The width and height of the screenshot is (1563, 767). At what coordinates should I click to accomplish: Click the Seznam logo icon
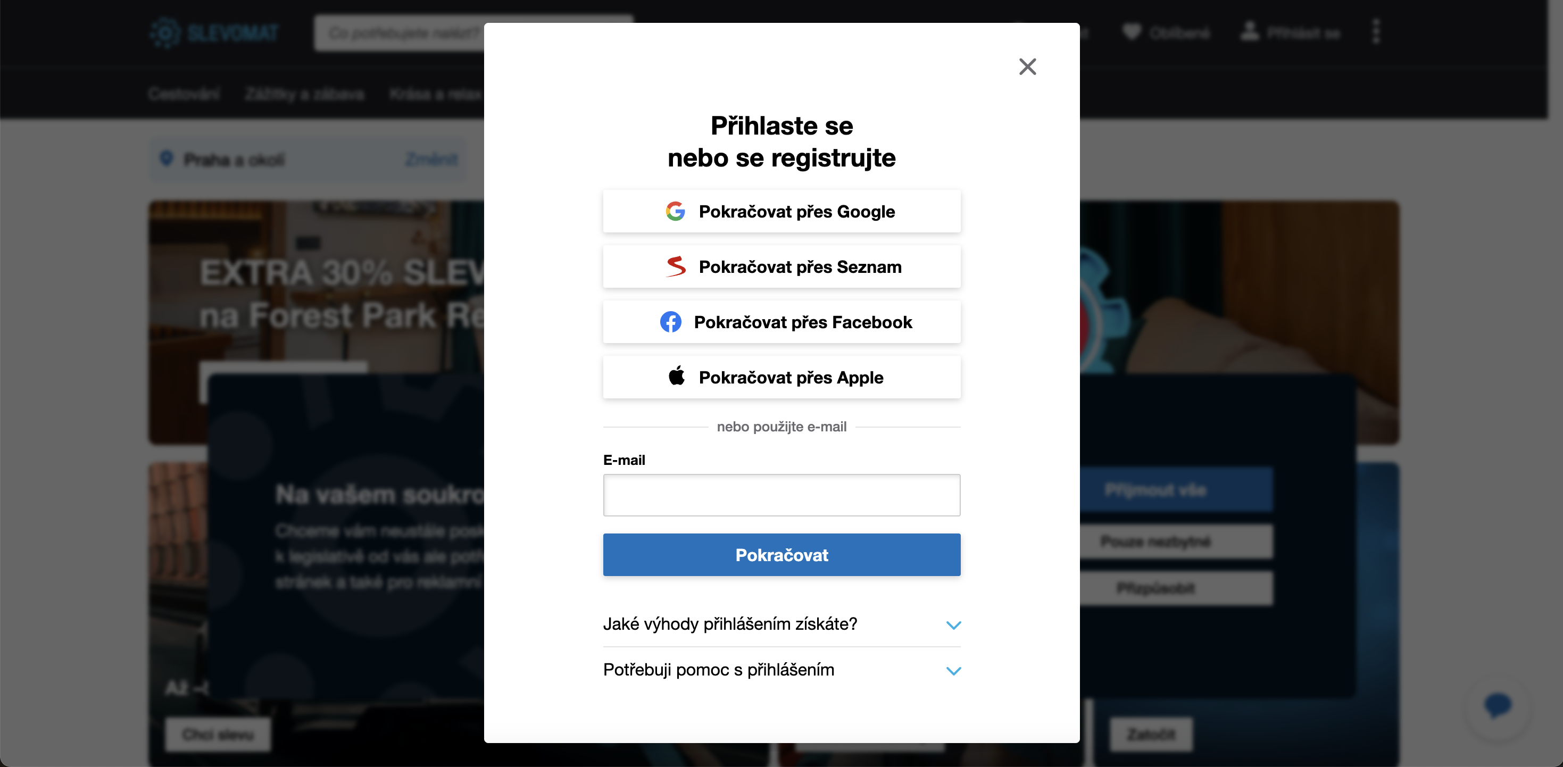click(x=675, y=266)
